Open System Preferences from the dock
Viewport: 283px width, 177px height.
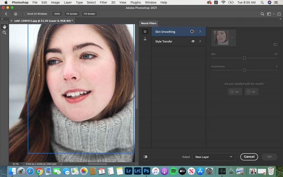(209, 171)
